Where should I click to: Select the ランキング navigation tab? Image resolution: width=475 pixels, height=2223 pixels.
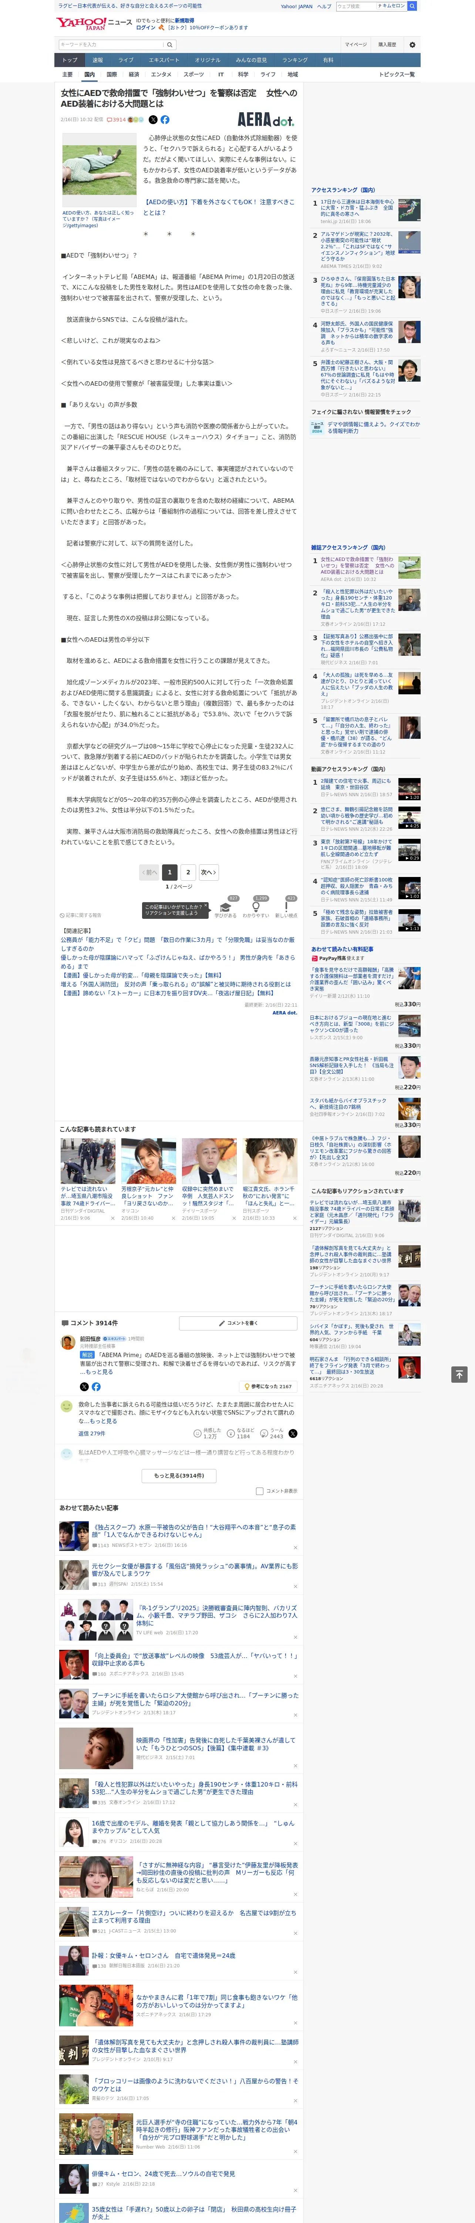coord(295,60)
